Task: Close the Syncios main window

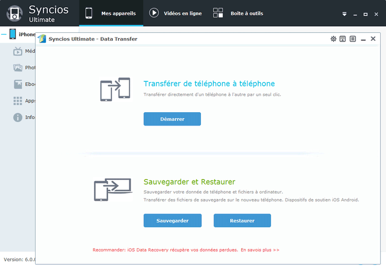Action: point(376,14)
